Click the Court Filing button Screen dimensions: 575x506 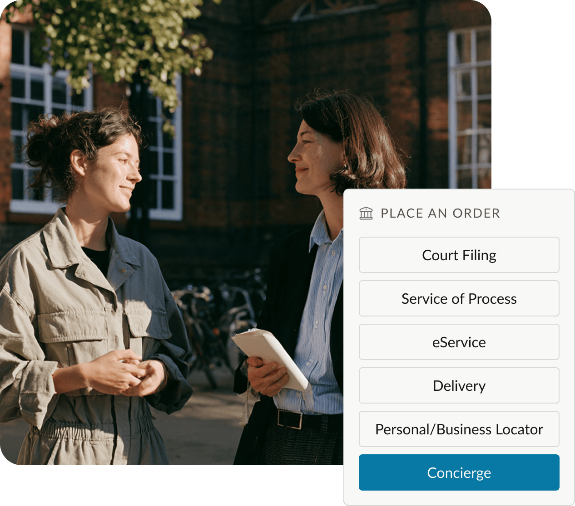pos(459,255)
